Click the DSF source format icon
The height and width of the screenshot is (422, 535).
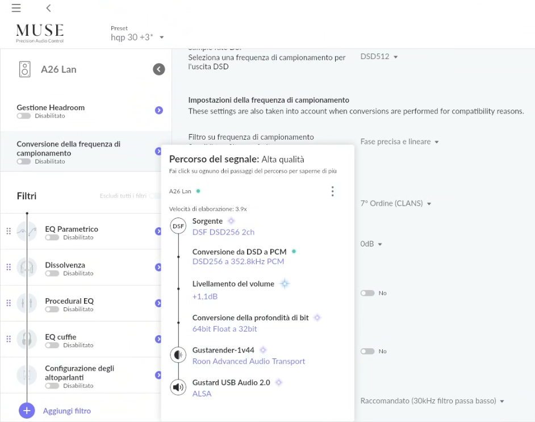(x=178, y=227)
